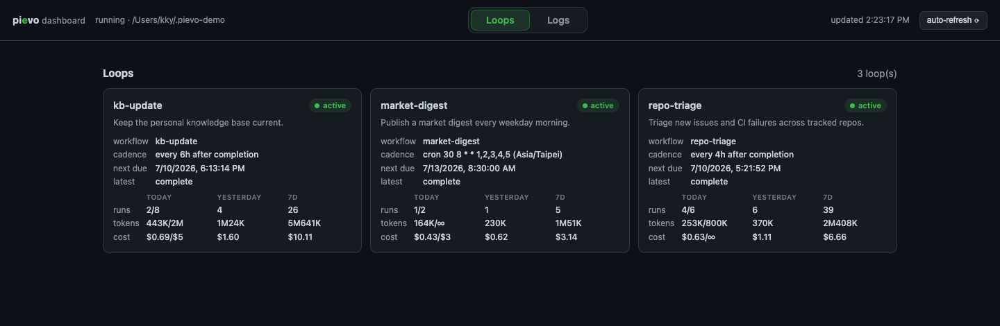Click market-digest 7D cost $3.14

click(x=567, y=237)
